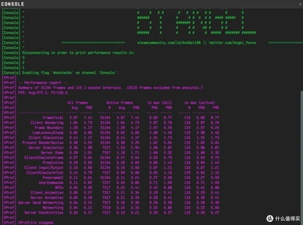Select the 'twitter.com/Angel_foxxo' text

(x=233, y=43)
